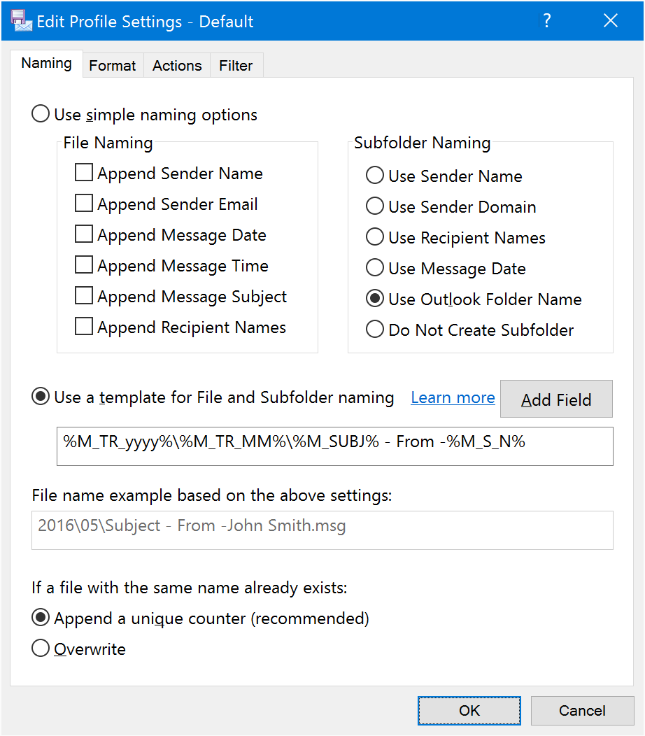Screen dimensions: 645x736
Task: Select the Overwrite option
Action: (79, 649)
